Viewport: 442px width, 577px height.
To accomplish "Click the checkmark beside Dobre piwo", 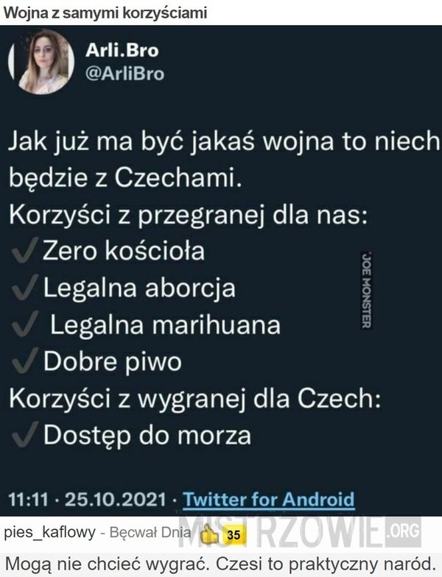I will click(25, 361).
